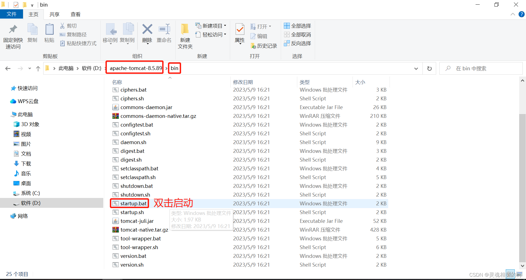Click the properties checkbox in title bar
The width and height of the screenshot is (526, 280).
tap(16, 5)
